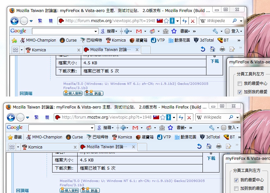The height and width of the screenshot is (193, 270).
Task: Click Home icon in lower tab bar
Action: pos(209,146)
